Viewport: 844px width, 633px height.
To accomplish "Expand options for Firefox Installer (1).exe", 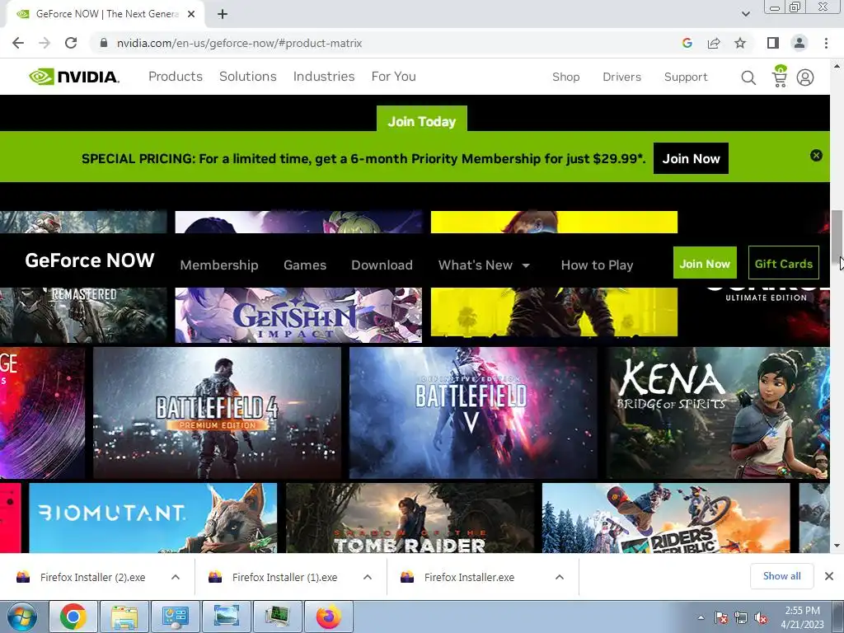I will 368,577.
